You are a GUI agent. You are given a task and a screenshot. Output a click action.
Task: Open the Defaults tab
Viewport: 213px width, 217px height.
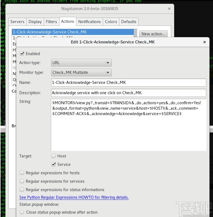tap(129, 21)
